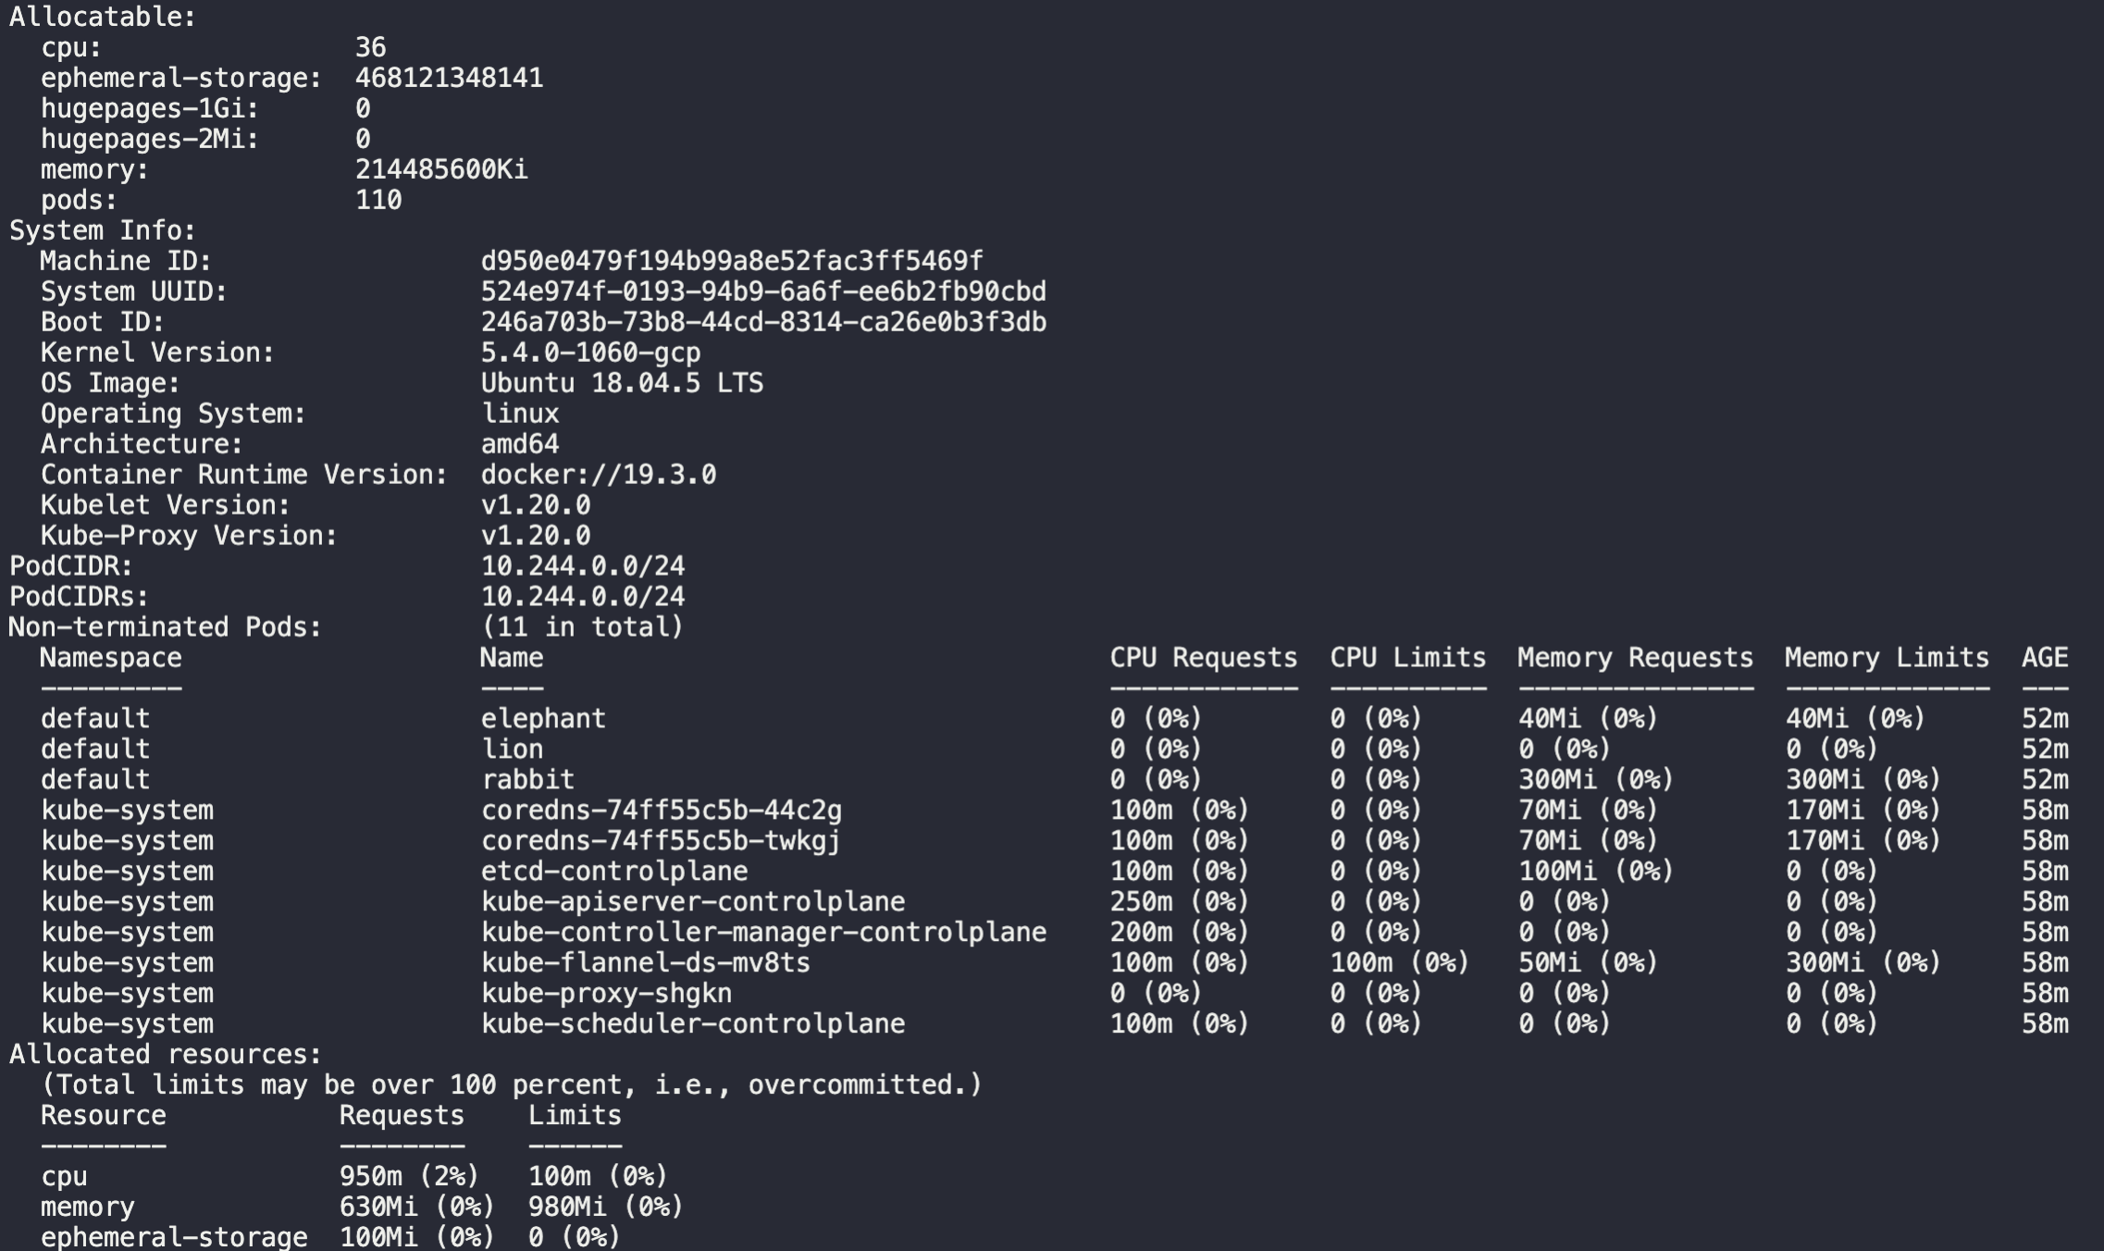Click the Machine ID value text
This screenshot has height=1251, width=2104.
click(732, 261)
